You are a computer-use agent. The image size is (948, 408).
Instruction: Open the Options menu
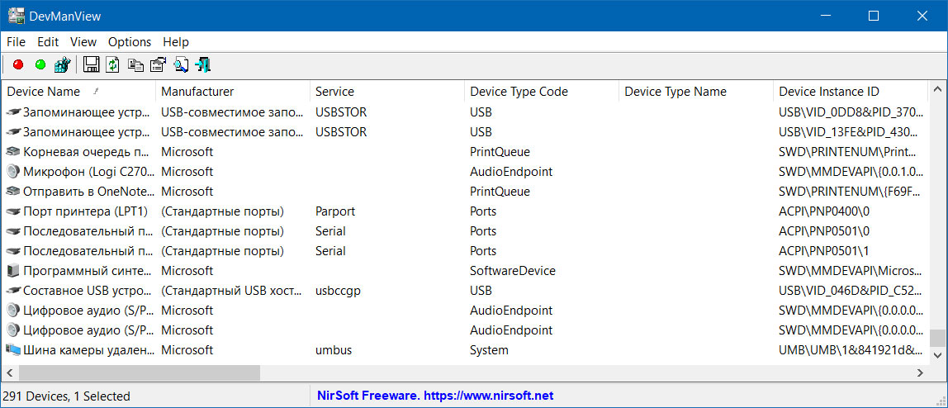[130, 41]
